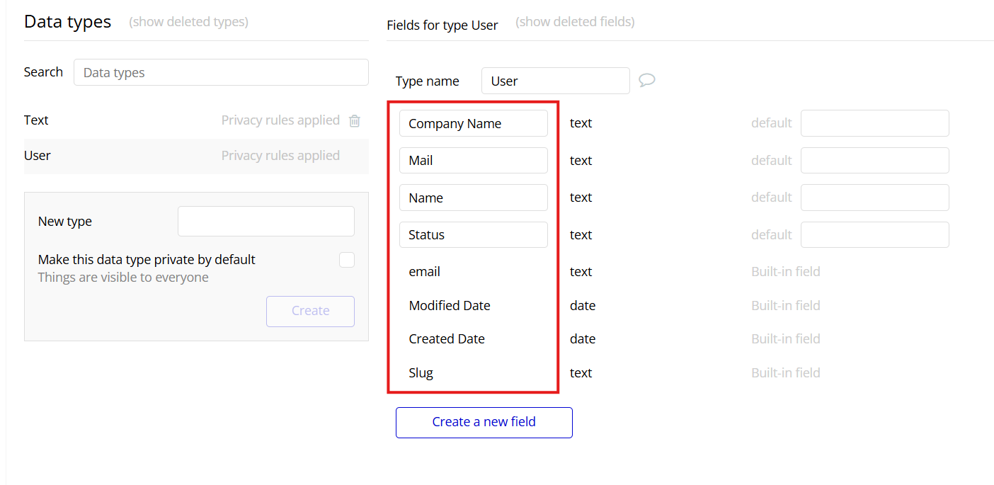Image resolution: width=994 pixels, height=485 pixels.
Task: Click the Company Name field name box
Action: point(473,123)
